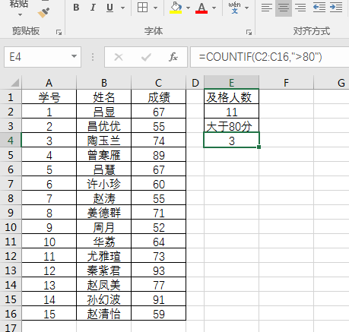Select cell containing 学号

pyautogui.click(x=49, y=97)
